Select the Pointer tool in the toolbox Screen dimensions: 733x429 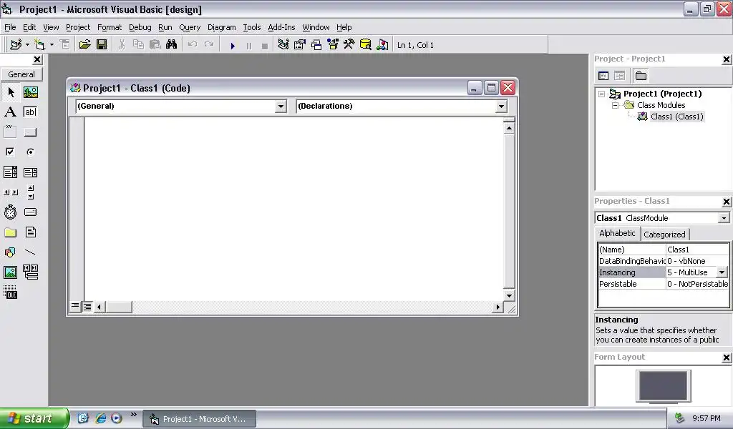[10, 92]
